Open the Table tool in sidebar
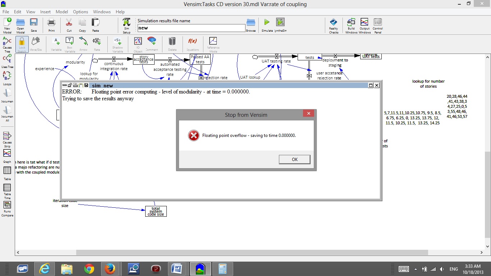Image resolution: width=491 pixels, height=276 pixels. (7, 173)
